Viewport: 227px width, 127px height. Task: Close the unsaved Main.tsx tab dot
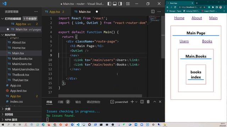click(x=97, y=12)
